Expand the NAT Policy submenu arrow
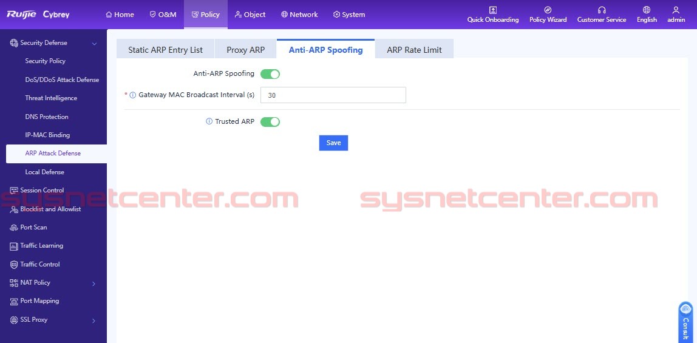 [93, 284]
